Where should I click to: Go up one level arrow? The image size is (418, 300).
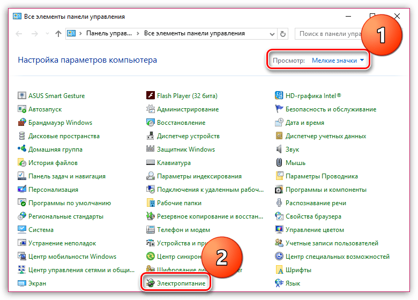click(x=58, y=34)
